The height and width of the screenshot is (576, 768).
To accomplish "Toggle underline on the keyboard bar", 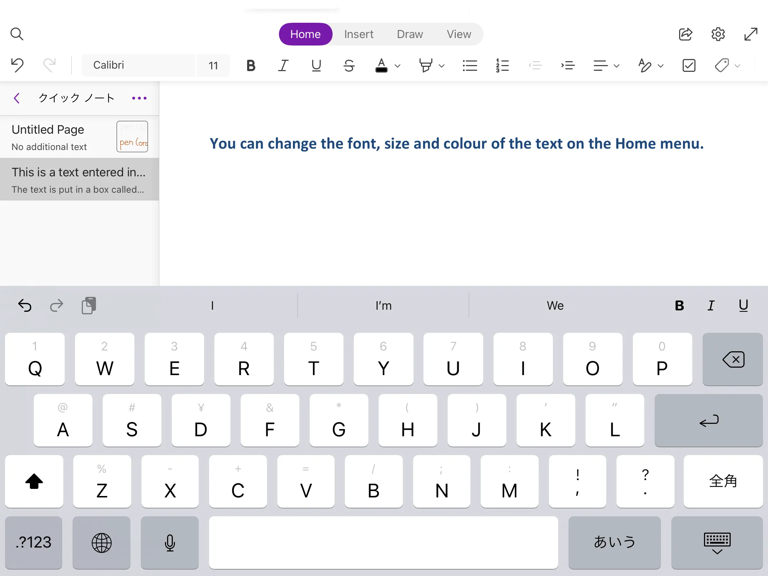I will (743, 305).
